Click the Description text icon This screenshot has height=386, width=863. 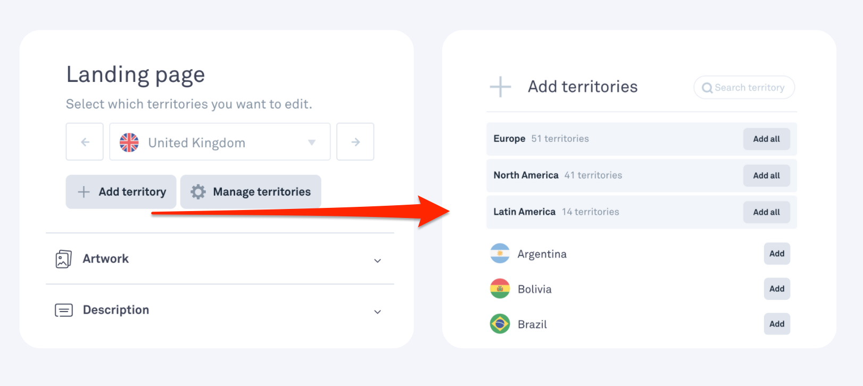pos(64,310)
